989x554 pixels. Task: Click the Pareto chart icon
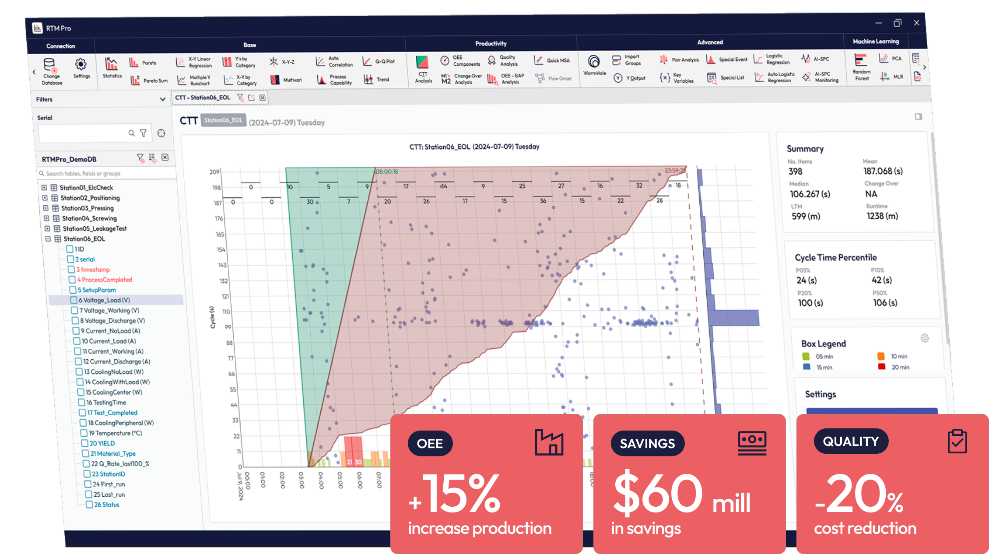(x=134, y=63)
